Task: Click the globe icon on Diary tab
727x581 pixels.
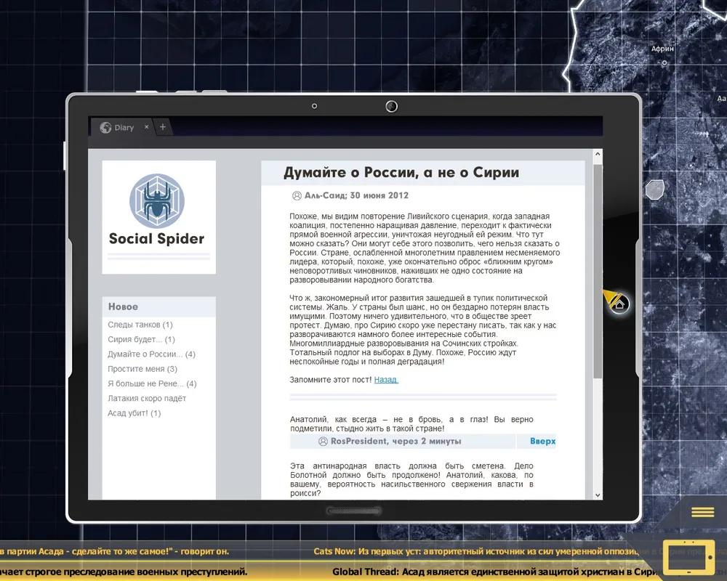Action: click(105, 127)
